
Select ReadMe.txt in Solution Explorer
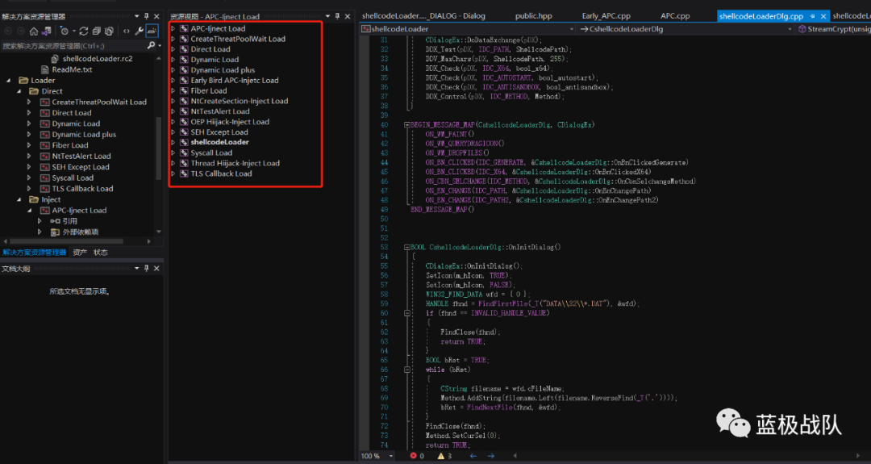click(x=72, y=69)
